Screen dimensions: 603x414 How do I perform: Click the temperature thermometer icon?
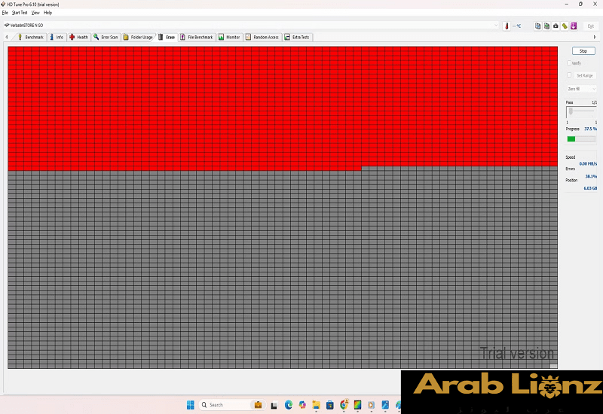pyautogui.click(x=507, y=26)
